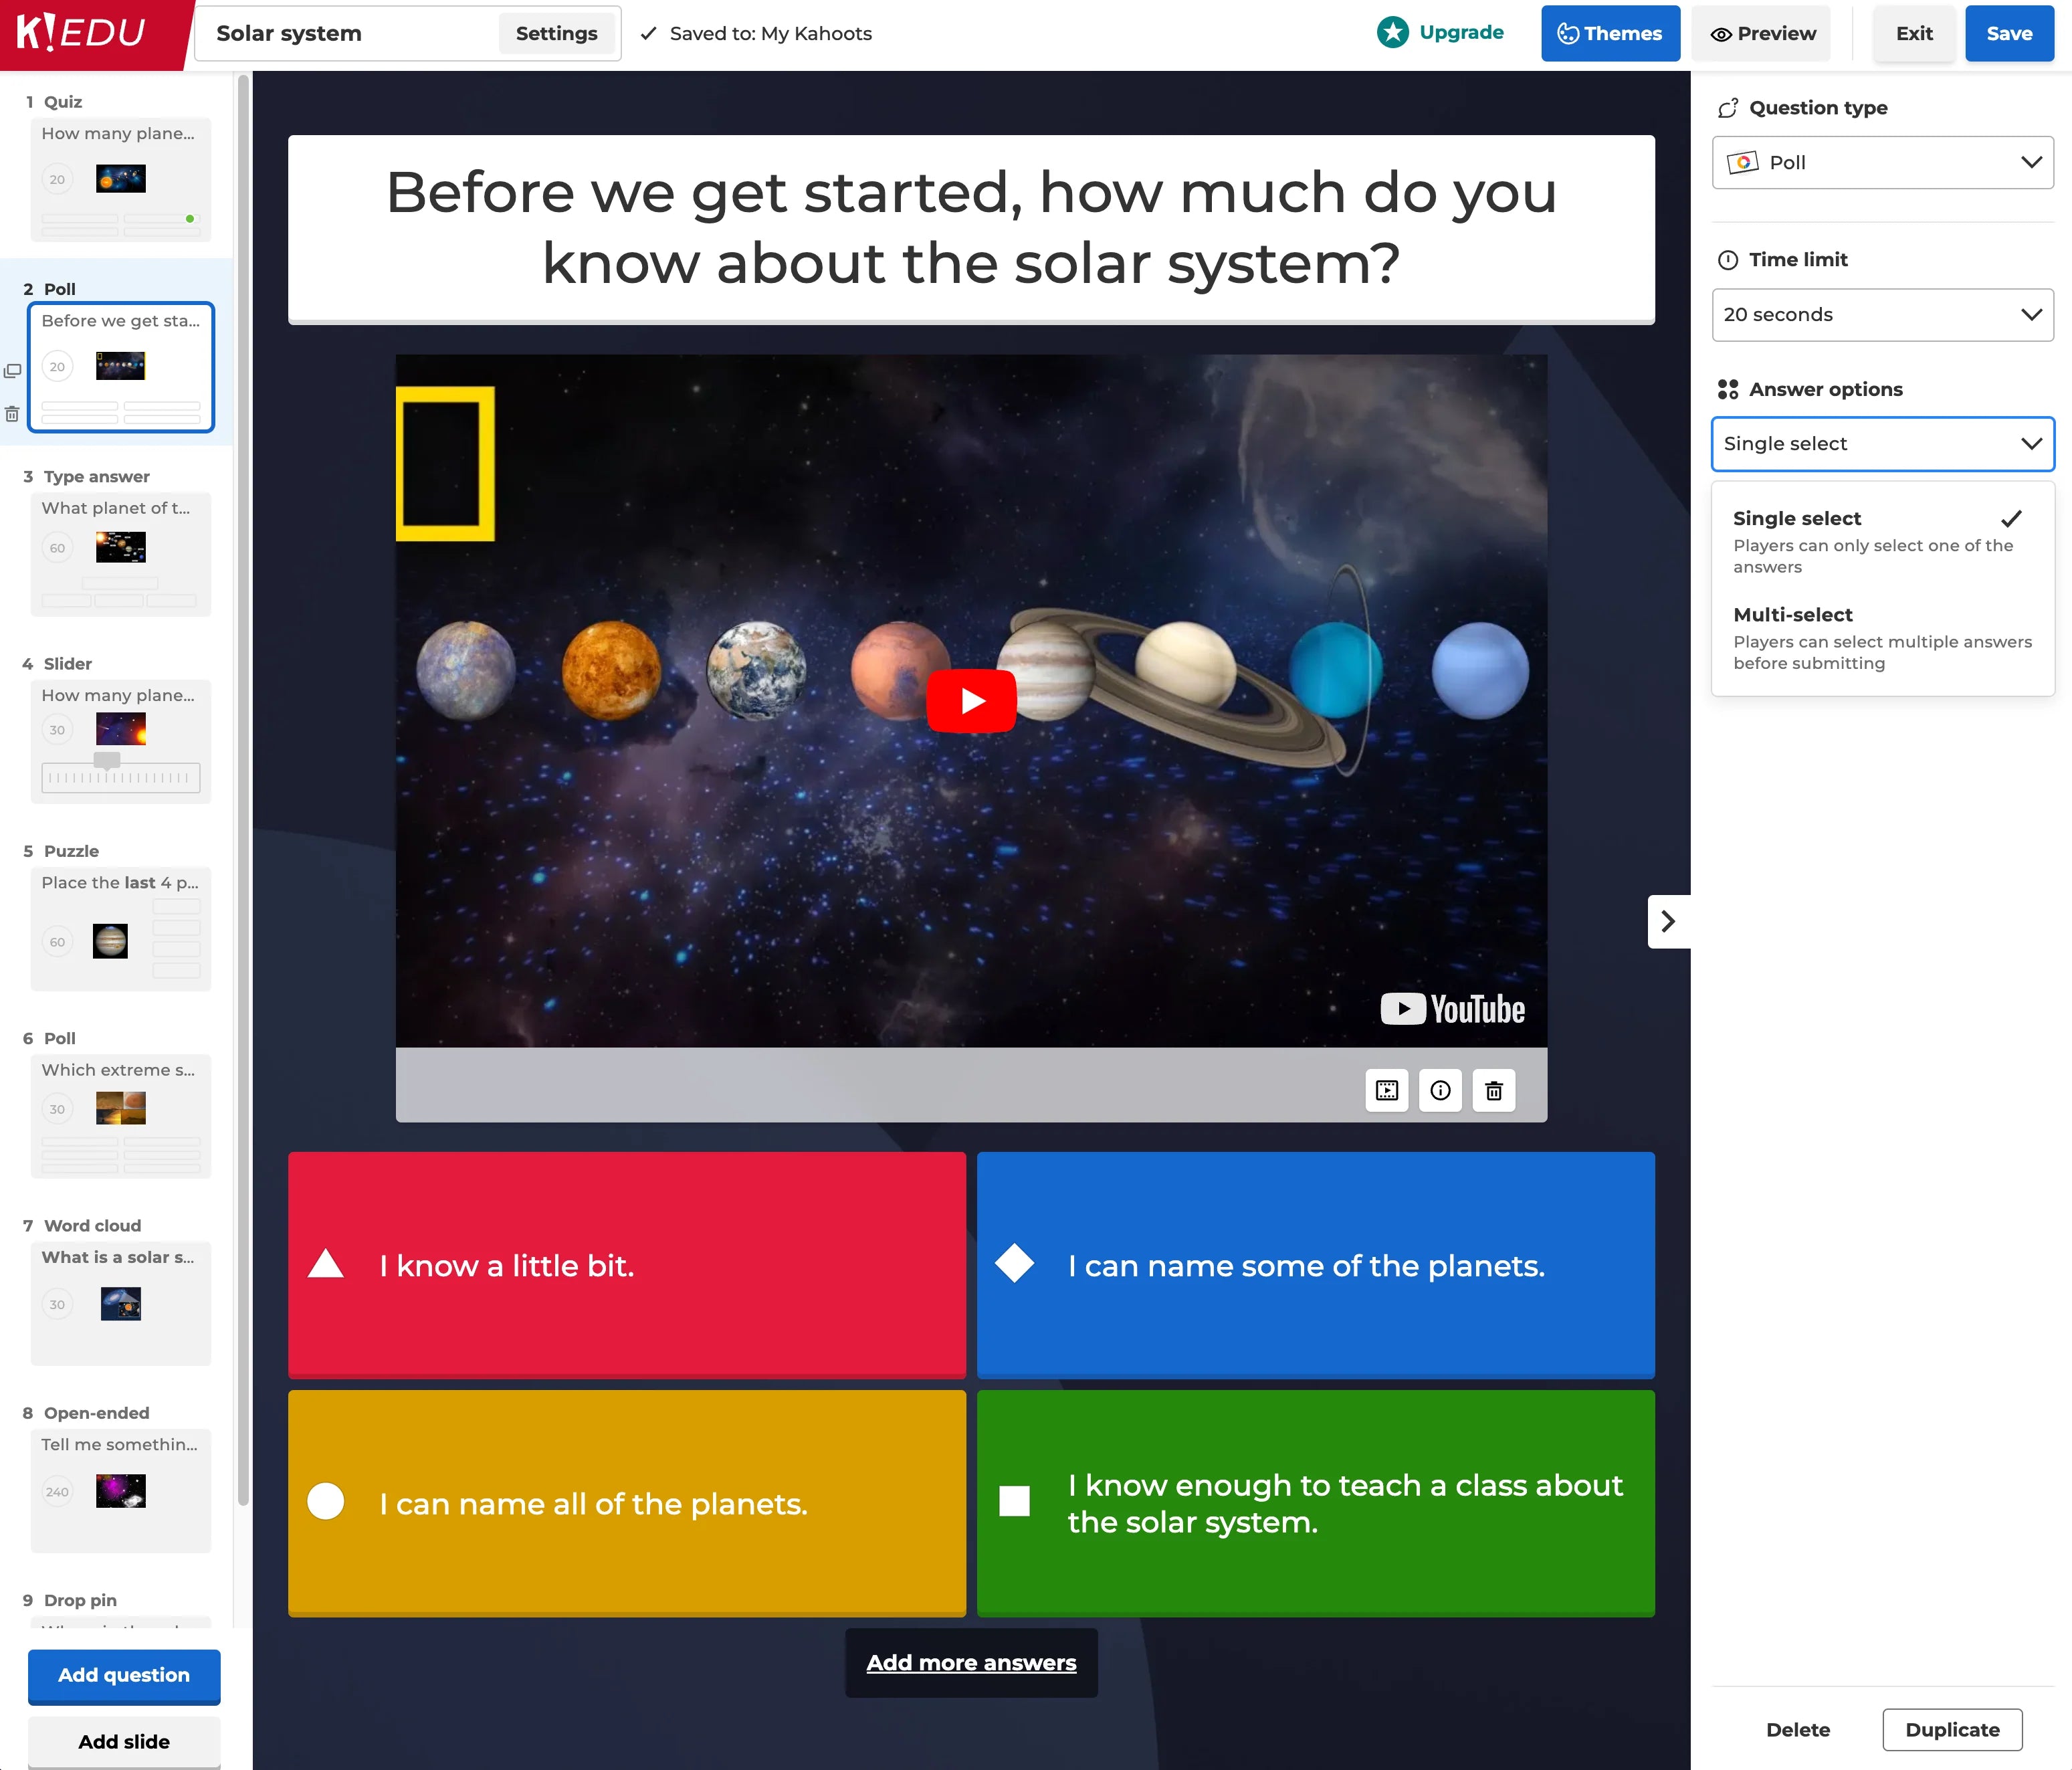The image size is (2072, 1770).
Task: Open the Themes panel
Action: pos(1610,33)
